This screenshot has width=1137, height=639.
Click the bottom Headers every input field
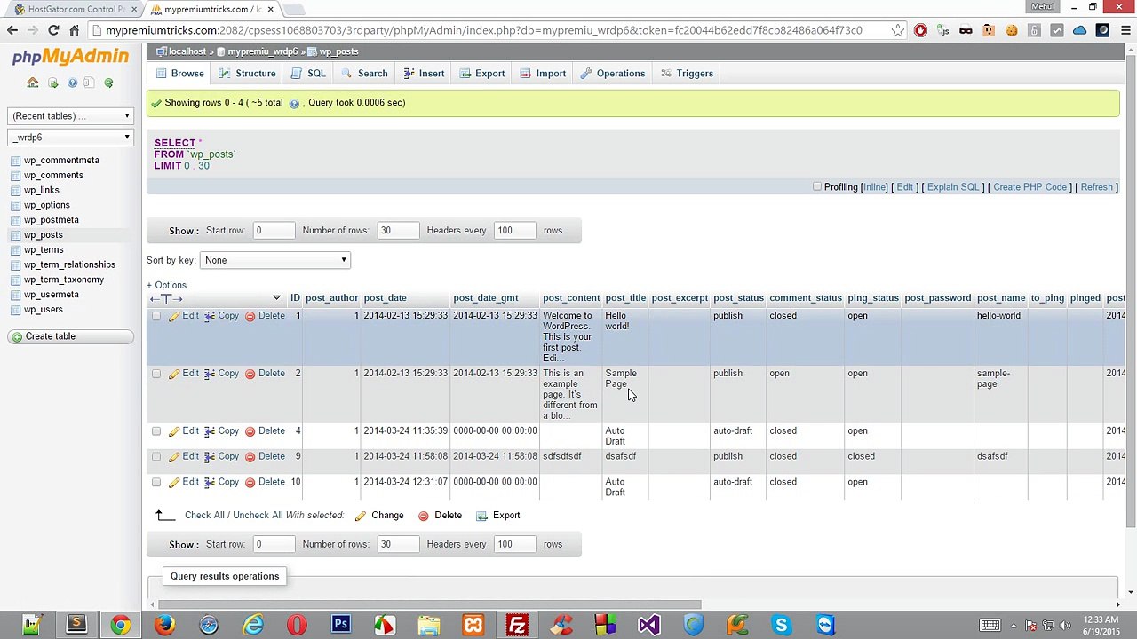click(x=515, y=545)
